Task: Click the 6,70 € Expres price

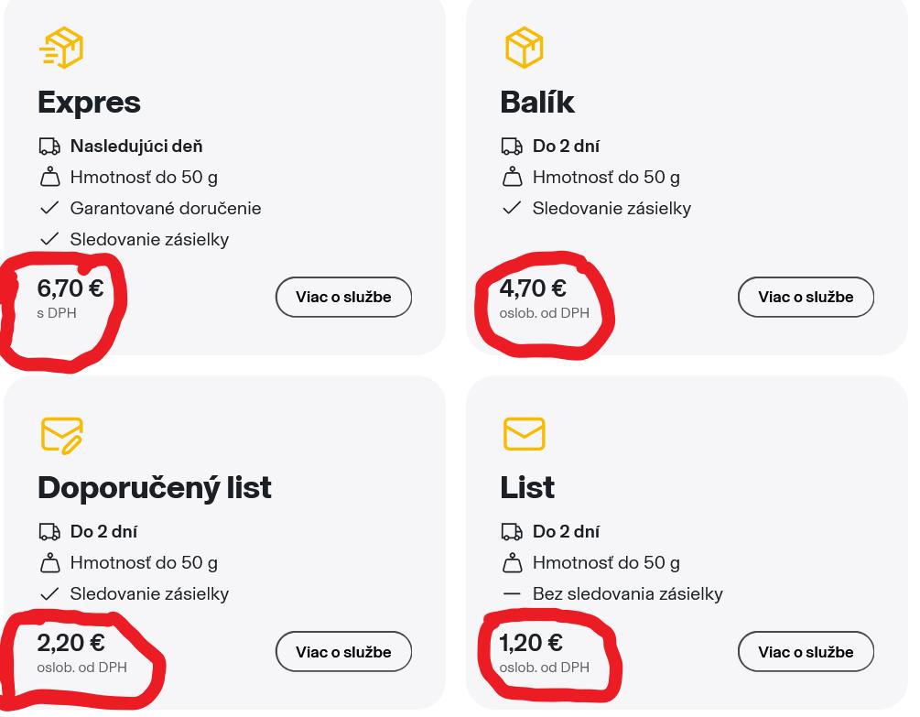Action: (70, 288)
